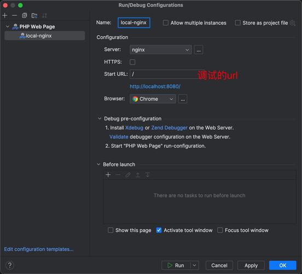Open server settings ellipsis button
302x274 pixels.
(x=199, y=50)
